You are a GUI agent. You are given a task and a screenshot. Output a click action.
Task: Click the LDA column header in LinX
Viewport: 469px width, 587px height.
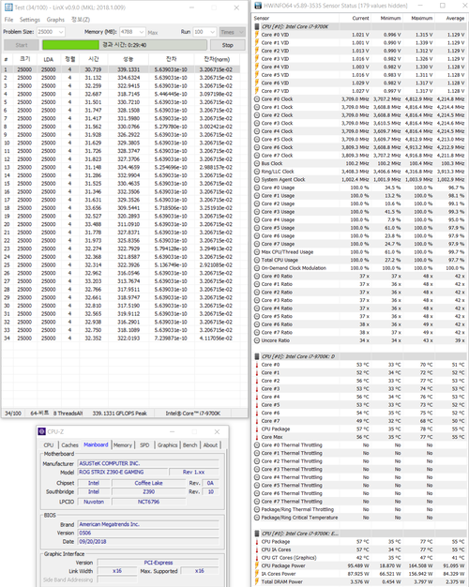point(49,59)
